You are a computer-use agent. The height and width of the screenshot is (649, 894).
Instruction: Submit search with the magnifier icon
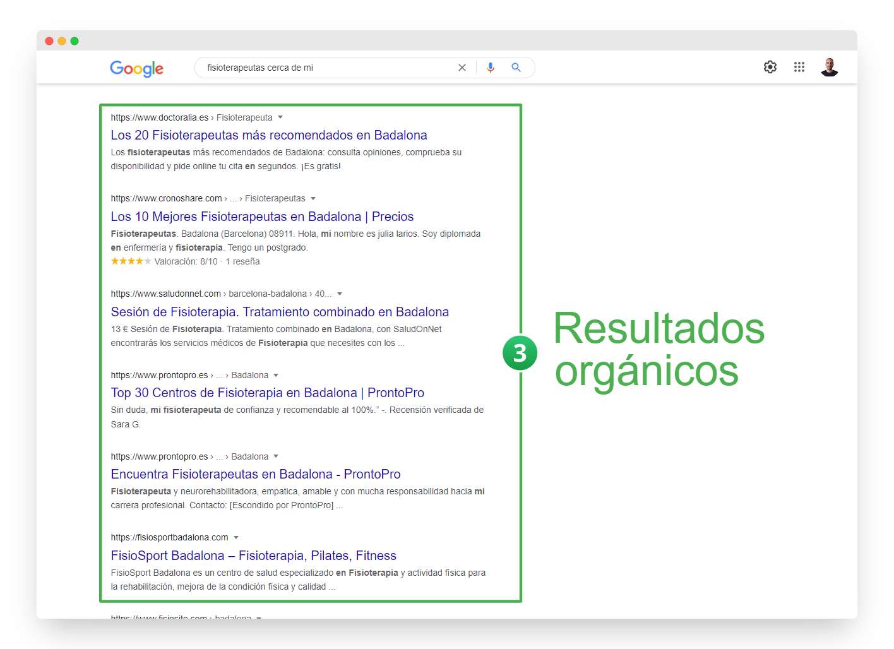[516, 68]
